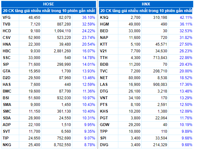Select HBC volume 2,881,260 cell
This screenshot has width=197, height=149.
point(62,51)
